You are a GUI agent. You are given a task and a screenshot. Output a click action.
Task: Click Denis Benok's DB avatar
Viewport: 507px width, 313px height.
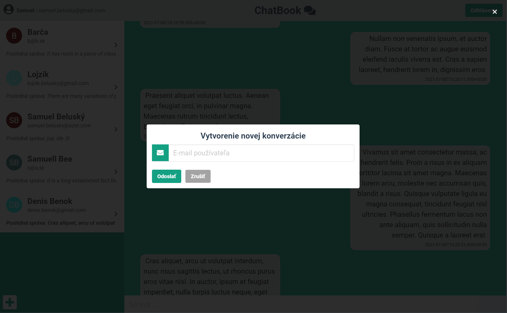click(14, 205)
